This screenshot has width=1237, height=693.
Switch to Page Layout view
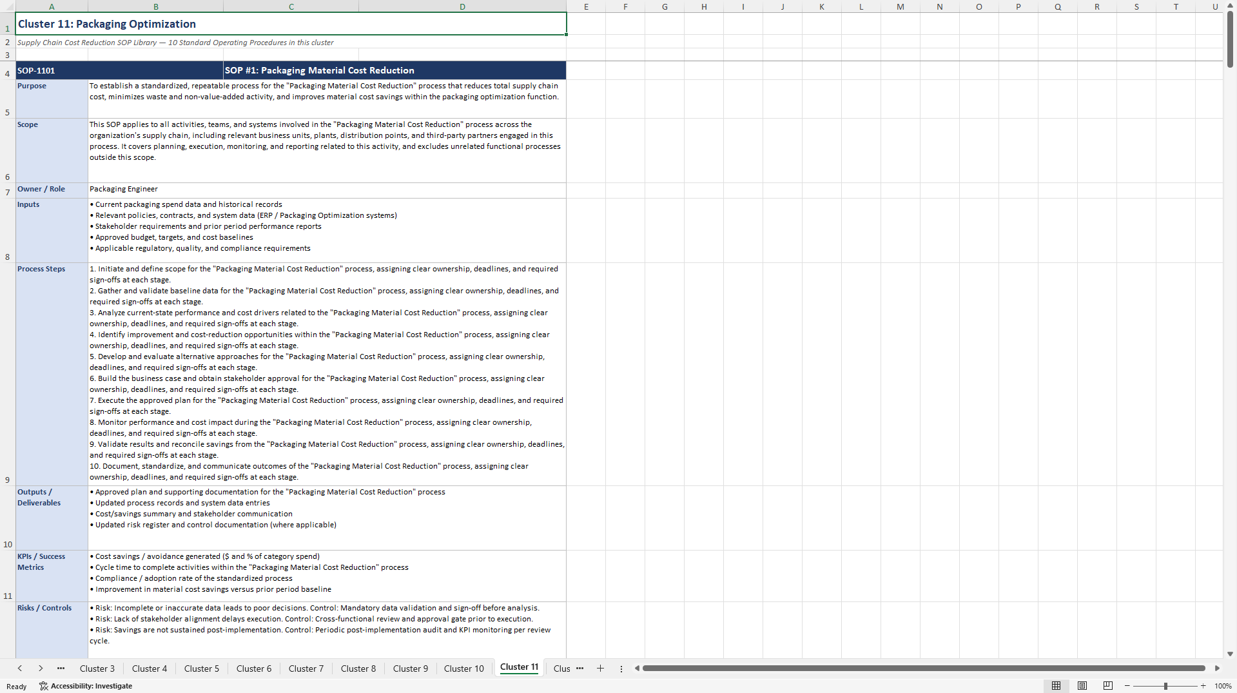(x=1082, y=686)
